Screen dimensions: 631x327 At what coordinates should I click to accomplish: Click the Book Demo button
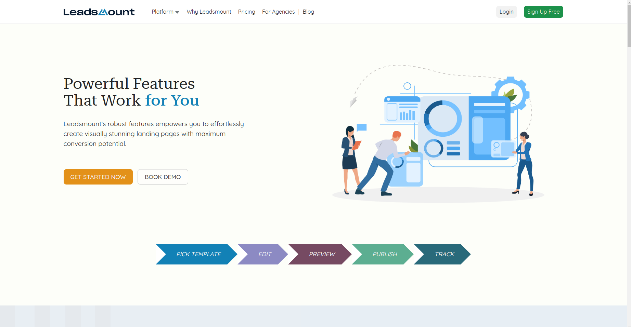pyautogui.click(x=163, y=177)
